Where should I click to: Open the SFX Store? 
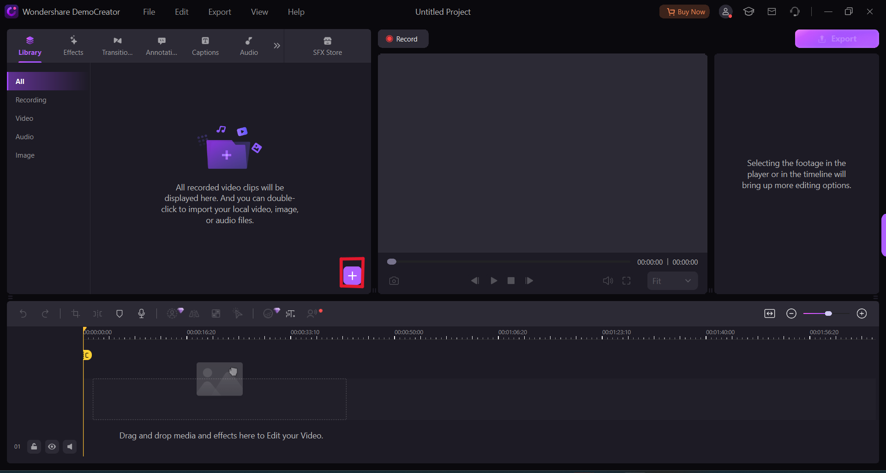[x=328, y=46]
